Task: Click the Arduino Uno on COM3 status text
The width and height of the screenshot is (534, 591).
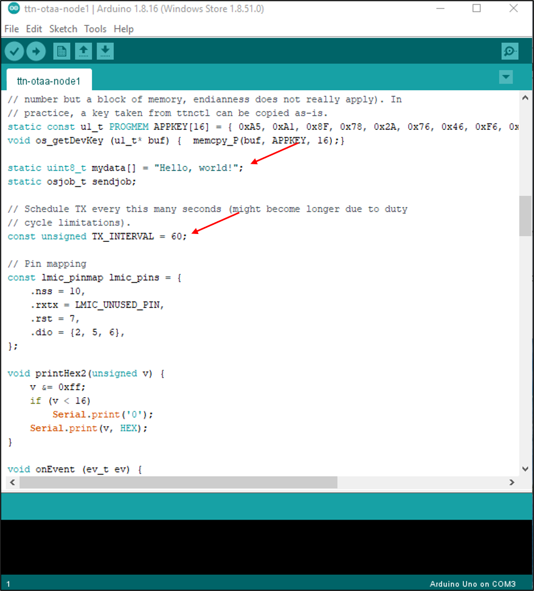Action: pyautogui.click(x=472, y=584)
